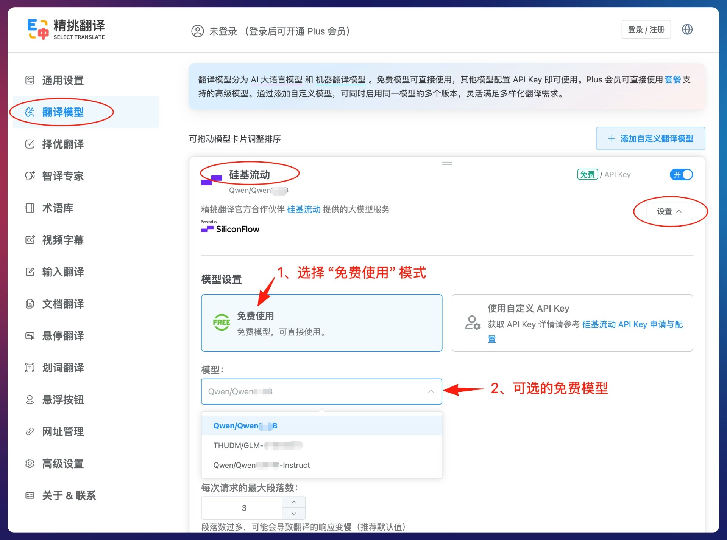Open 择优翻译 in the sidebar
The width and height of the screenshot is (727, 540).
click(x=63, y=144)
